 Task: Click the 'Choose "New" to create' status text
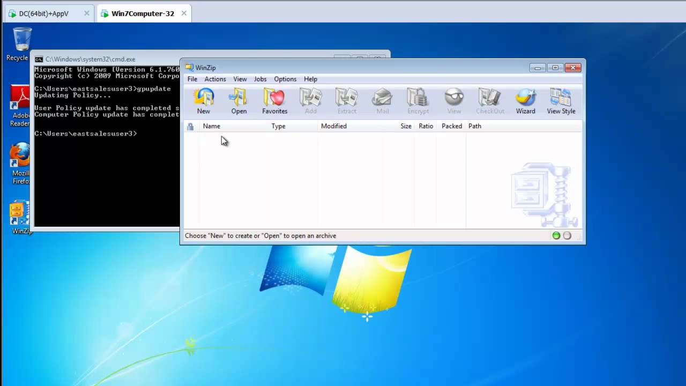[260, 235]
